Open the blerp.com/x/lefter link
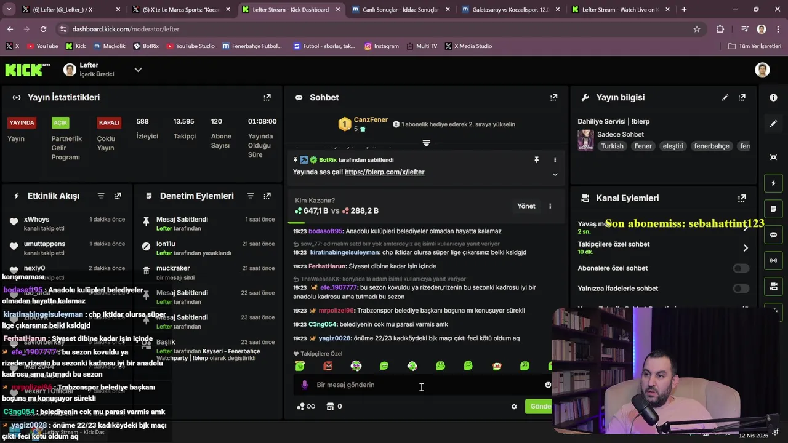The height and width of the screenshot is (443, 788). [384, 172]
